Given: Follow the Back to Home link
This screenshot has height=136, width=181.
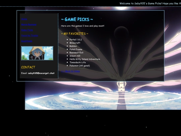Looking at the screenshot, I should point(70,71).
